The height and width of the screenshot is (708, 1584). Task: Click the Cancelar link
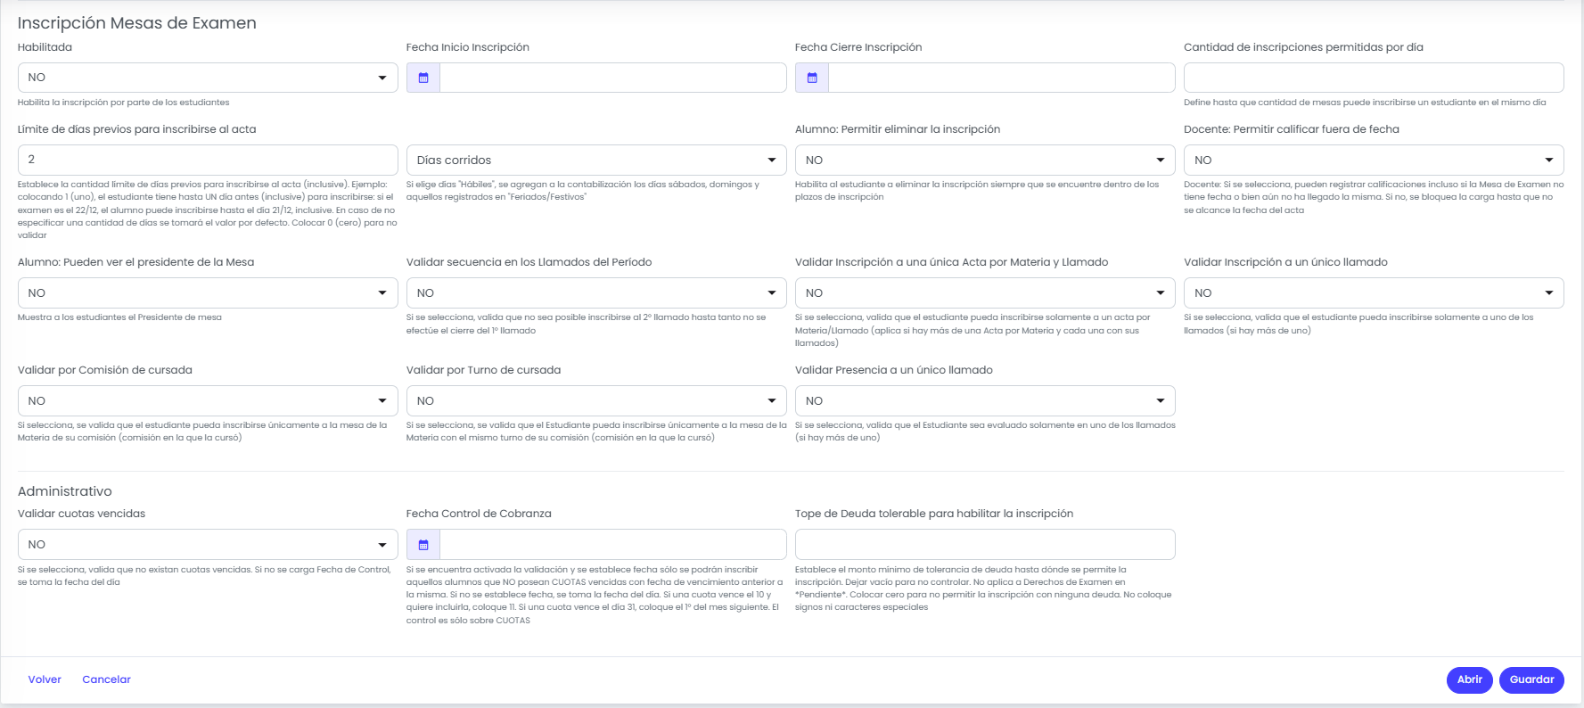[x=106, y=679]
